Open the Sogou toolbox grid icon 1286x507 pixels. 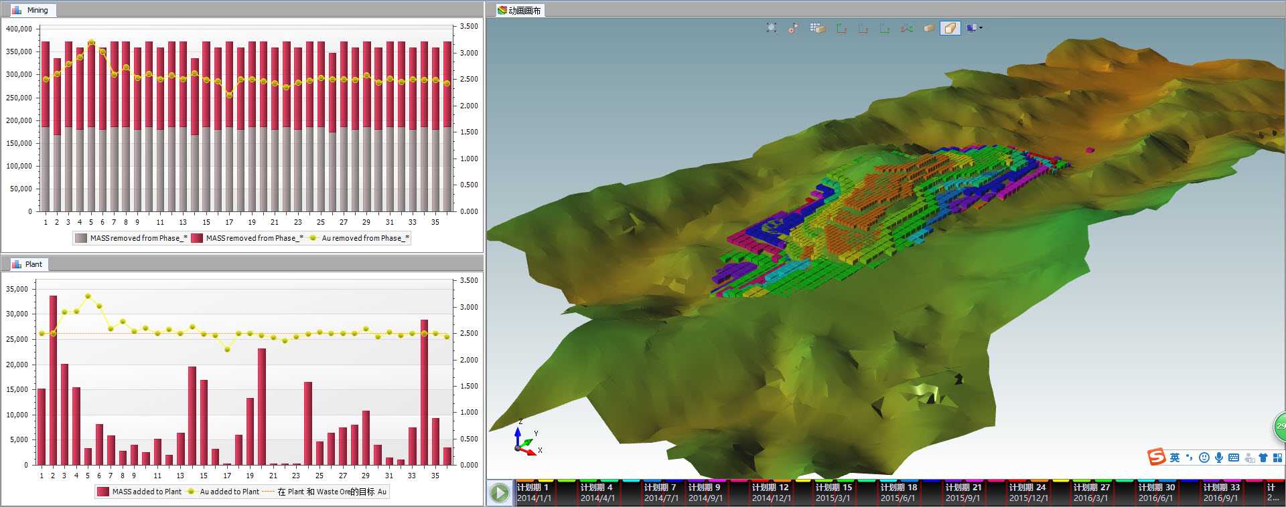coord(1277,458)
